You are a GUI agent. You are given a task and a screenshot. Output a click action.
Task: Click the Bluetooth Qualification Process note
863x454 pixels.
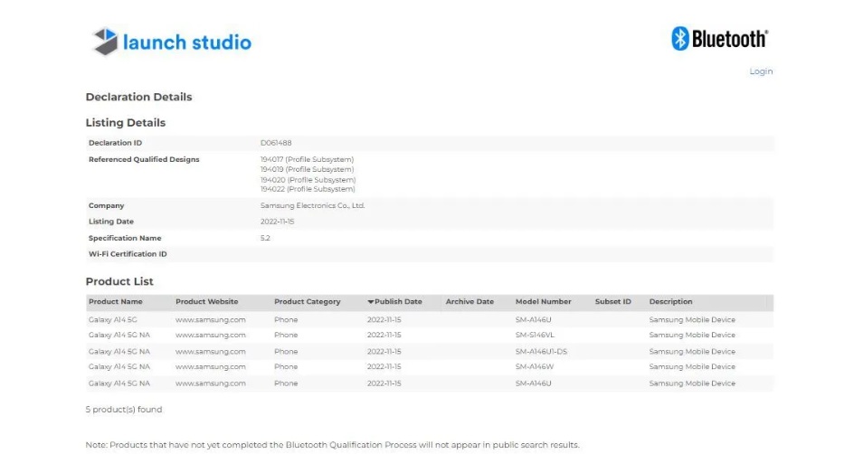[332, 445]
